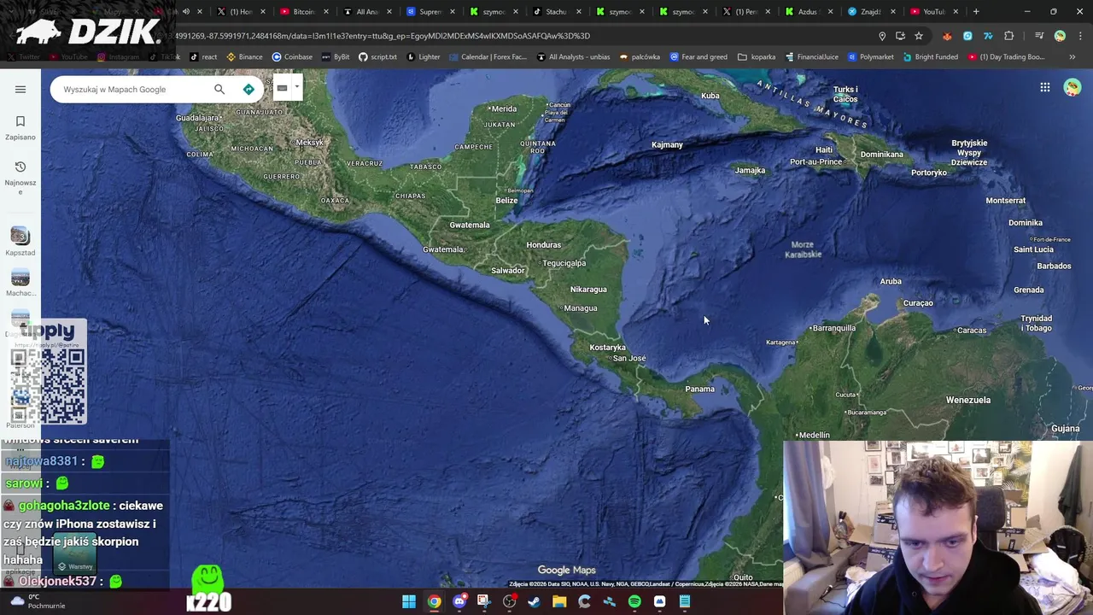Show more bookmarks with the overflow chevron
The width and height of the screenshot is (1093, 615).
coord(1073,57)
